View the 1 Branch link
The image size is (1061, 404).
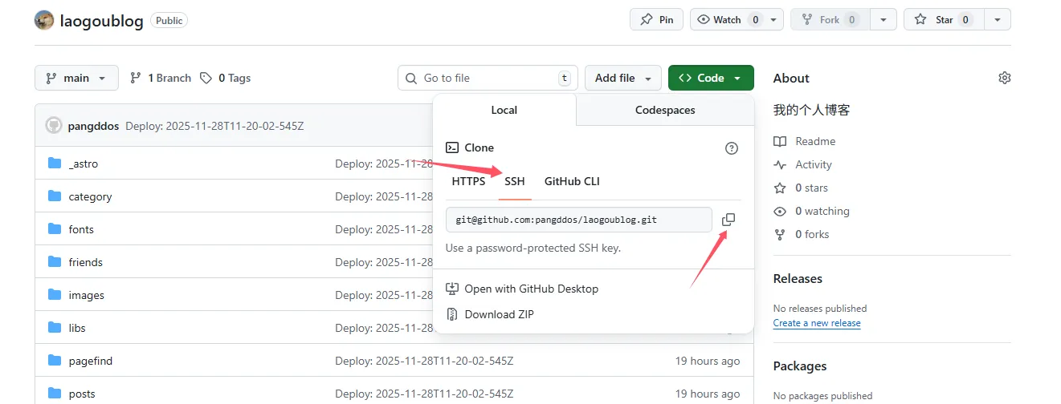pyautogui.click(x=161, y=78)
